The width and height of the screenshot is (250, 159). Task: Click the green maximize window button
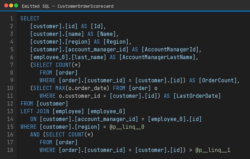point(16,6)
